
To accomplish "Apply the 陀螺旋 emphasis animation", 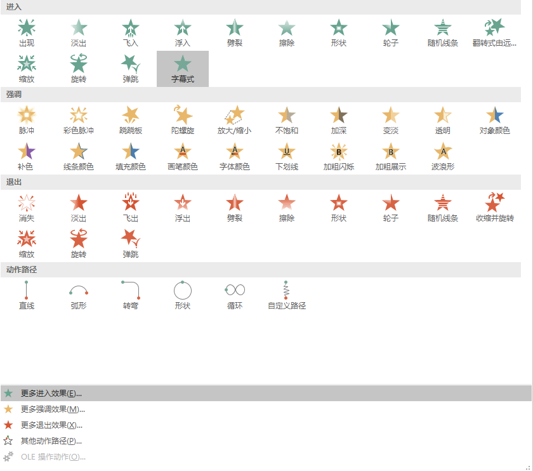I will [183, 121].
